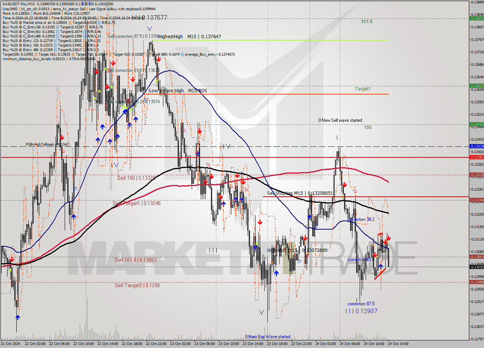Viewport: 484px width, 348px height.
Task: Click the green '100' level label
Action: click(368, 127)
